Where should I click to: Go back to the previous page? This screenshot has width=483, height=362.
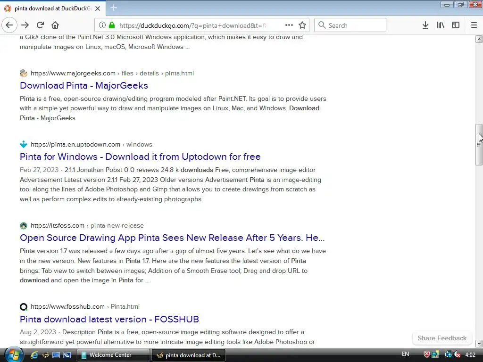(x=9, y=25)
